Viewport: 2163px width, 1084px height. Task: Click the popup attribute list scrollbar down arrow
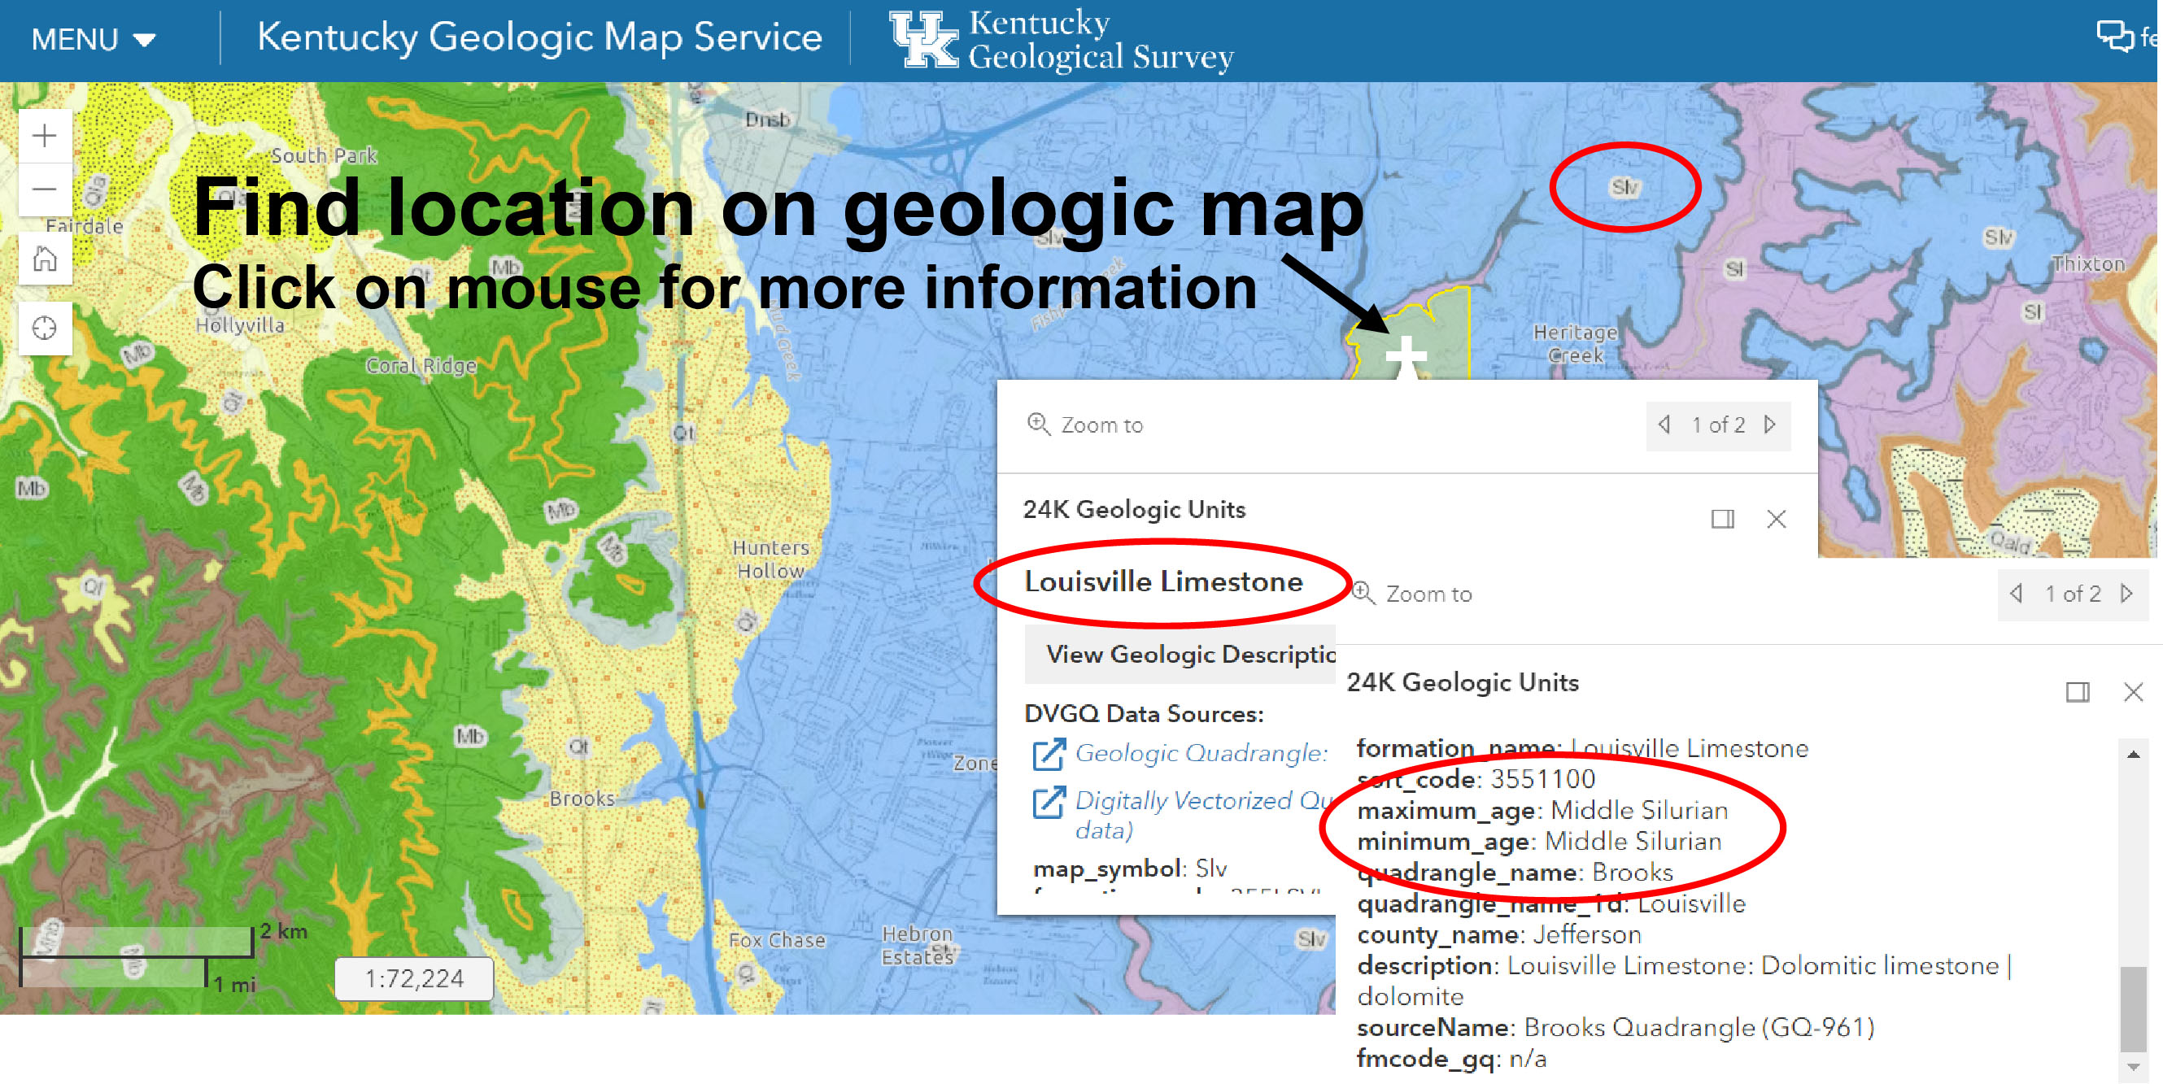pyautogui.click(x=2133, y=1066)
